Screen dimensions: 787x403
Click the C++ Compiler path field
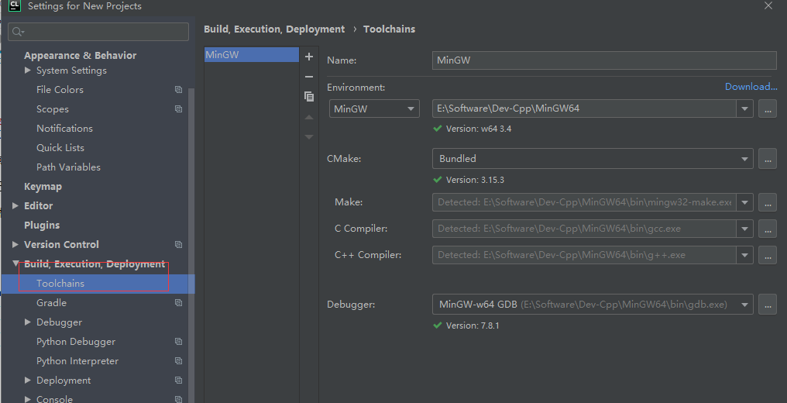(x=584, y=255)
